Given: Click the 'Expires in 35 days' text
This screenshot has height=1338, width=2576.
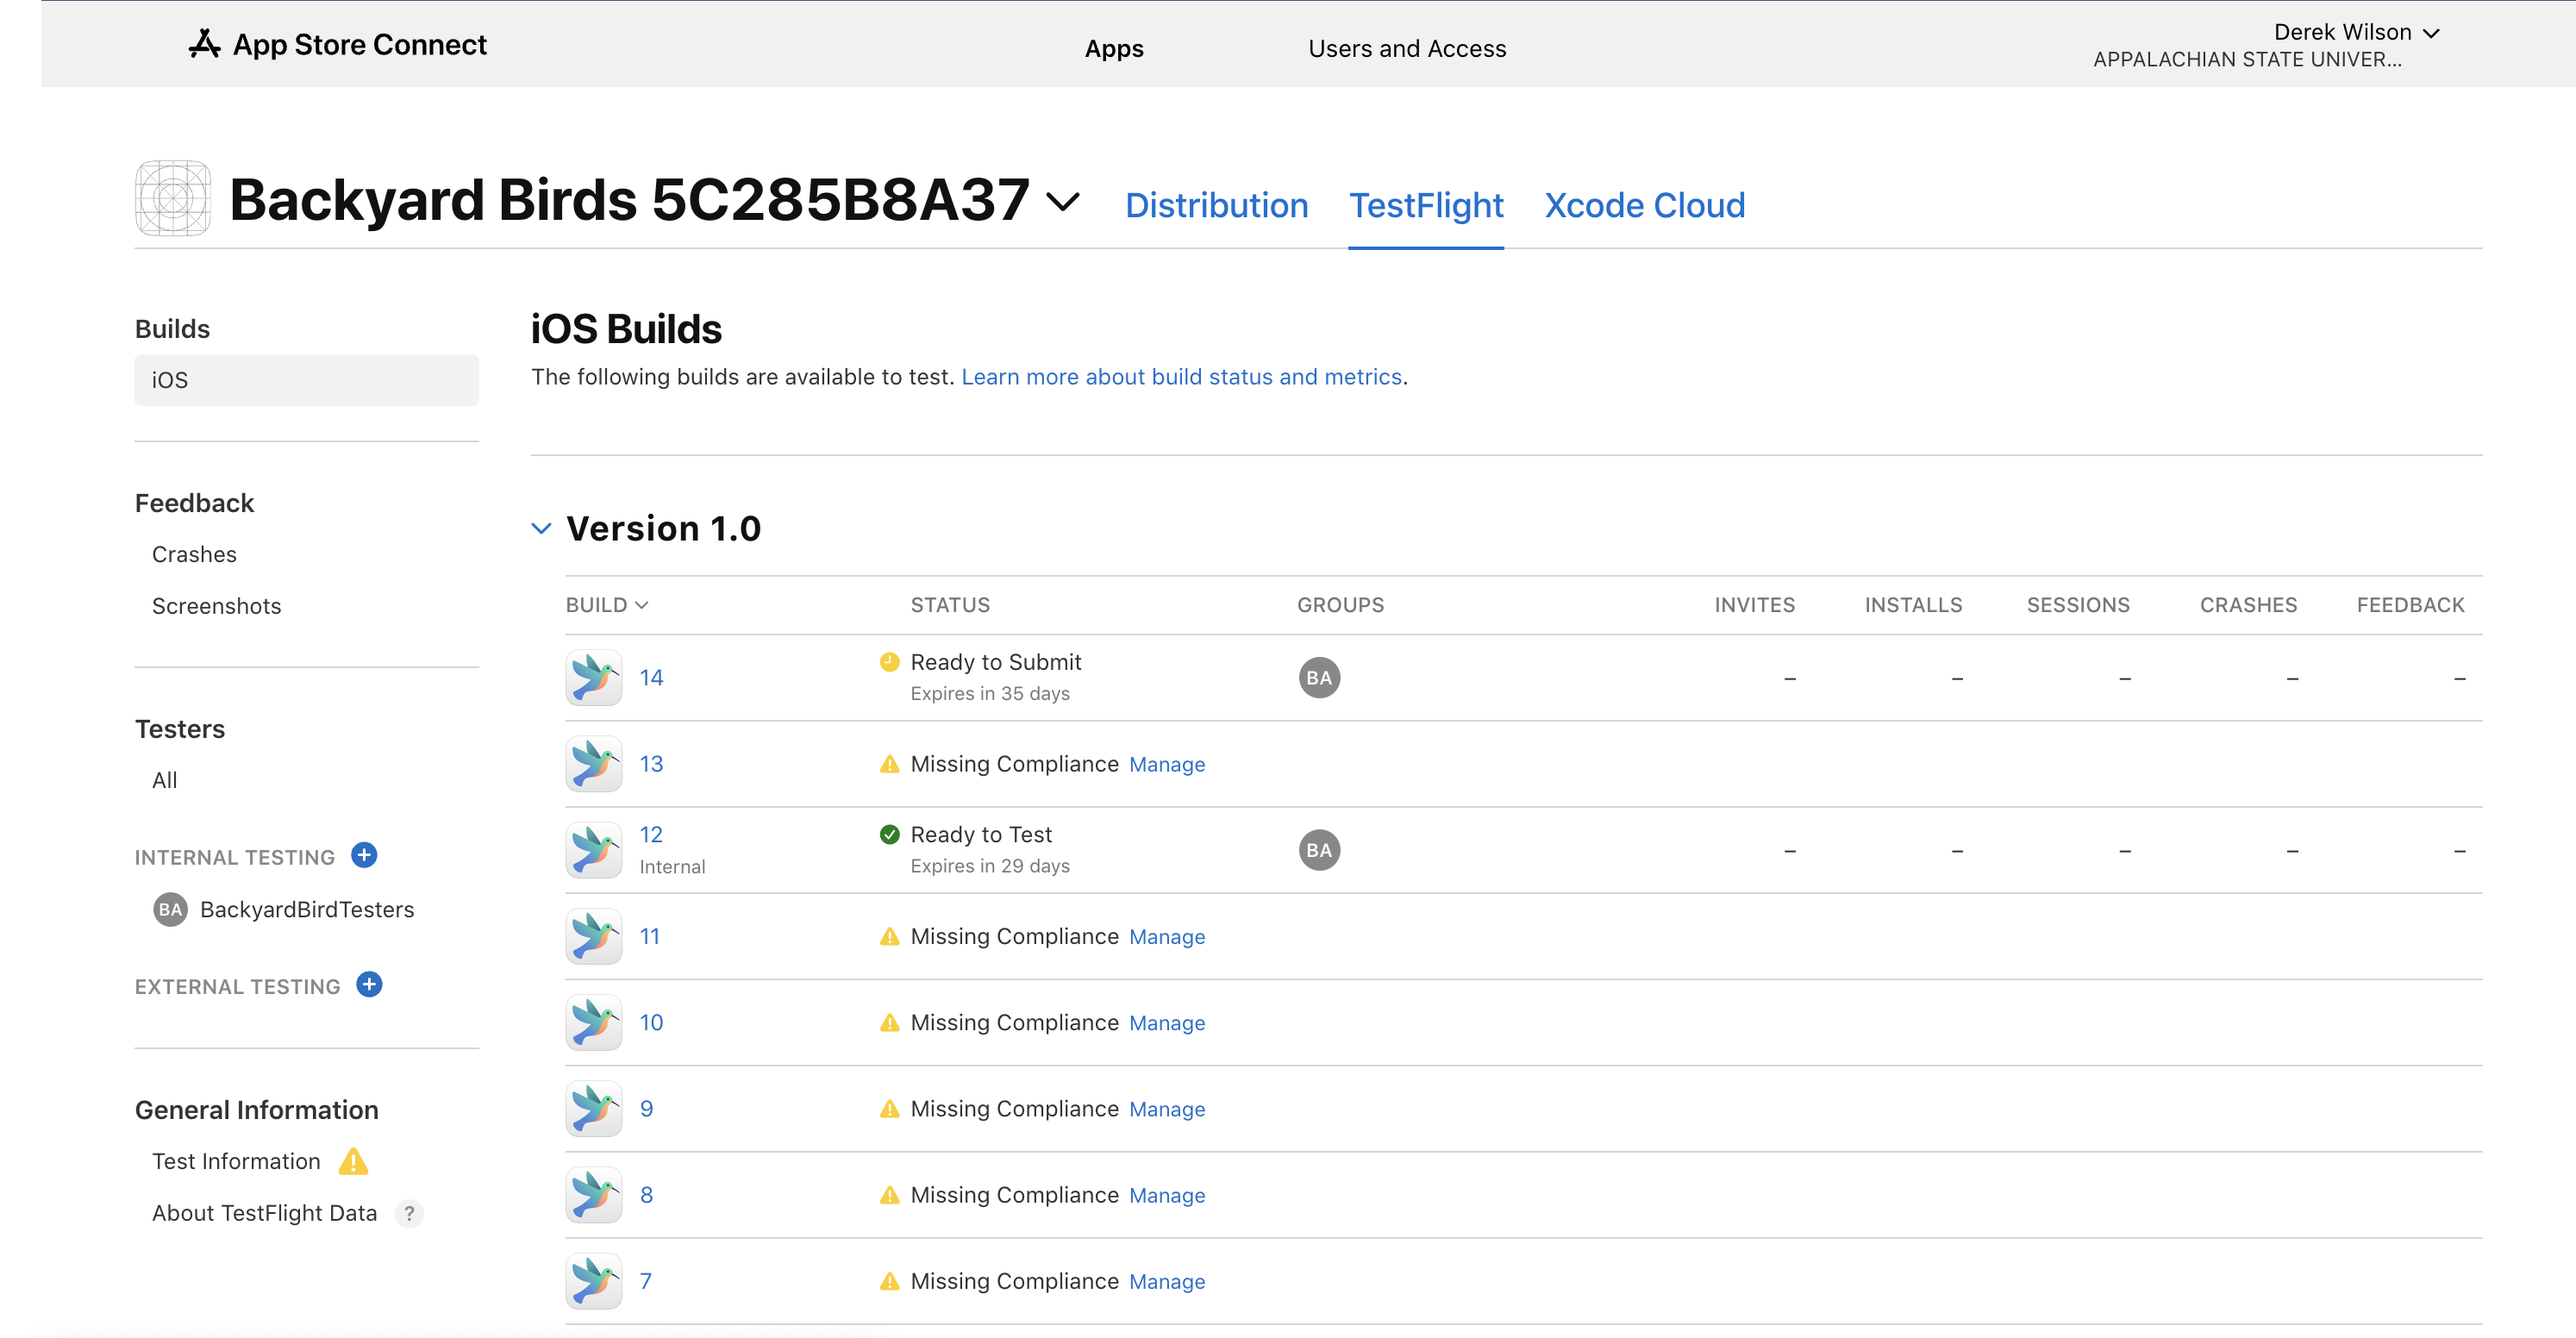Looking at the screenshot, I should (x=989, y=693).
